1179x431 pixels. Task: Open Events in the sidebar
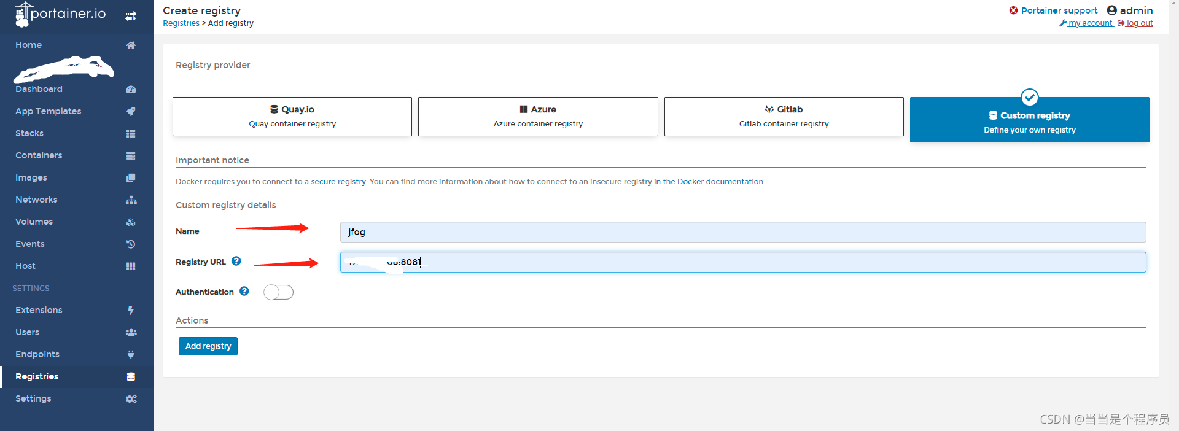pyautogui.click(x=77, y=244)
